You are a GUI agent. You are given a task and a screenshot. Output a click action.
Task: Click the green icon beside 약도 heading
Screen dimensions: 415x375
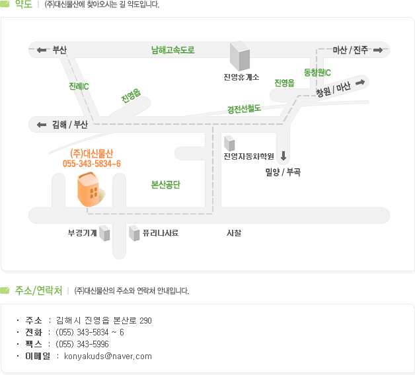click(x=5, y=4)
